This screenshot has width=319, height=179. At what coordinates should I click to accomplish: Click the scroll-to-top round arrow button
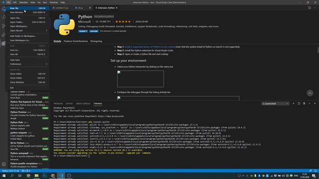point(310,93)
